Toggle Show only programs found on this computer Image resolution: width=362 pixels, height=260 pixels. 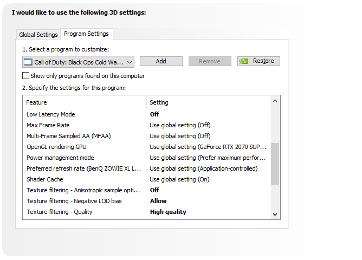pyautogui.click(x=25, y=76)
